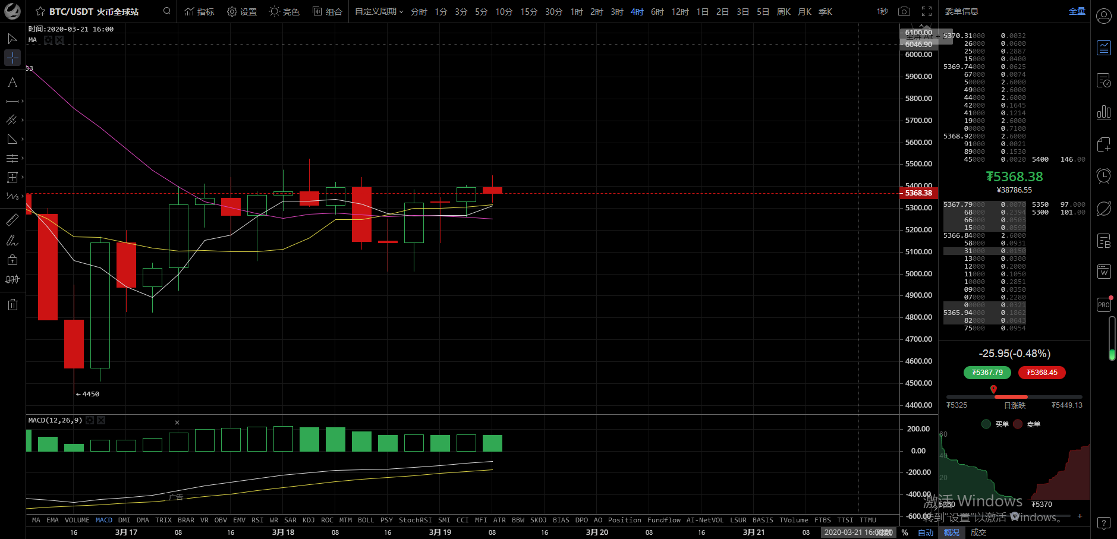This screenshot has height=539, width=1117.
Task: Expand the horizontal line tool submenu arrow
Action: pos(23,102)
